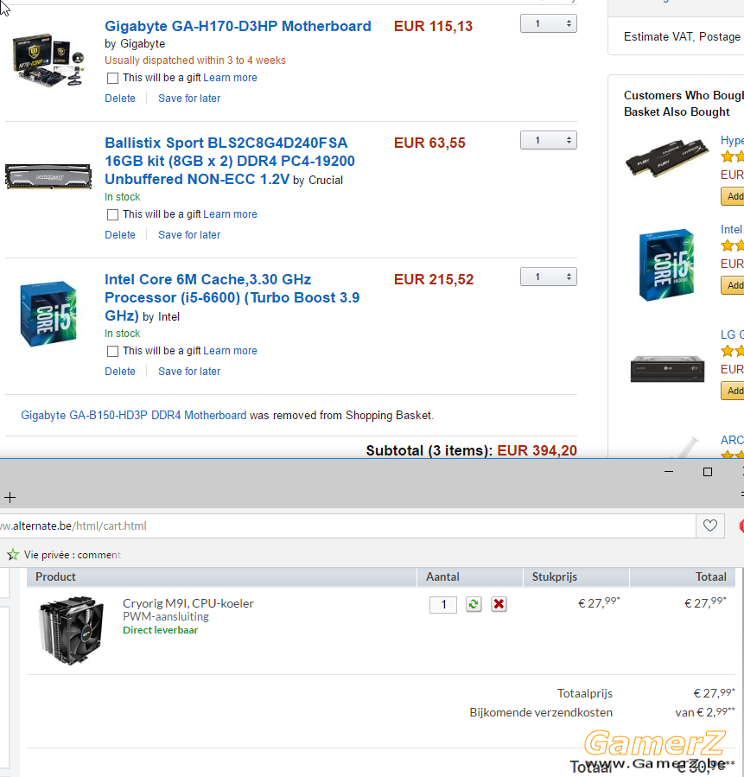The width and height of the screenshot is (744, 777).
Task: Save Ballistix Sport memory for later
Action: [x=189, y=235]
